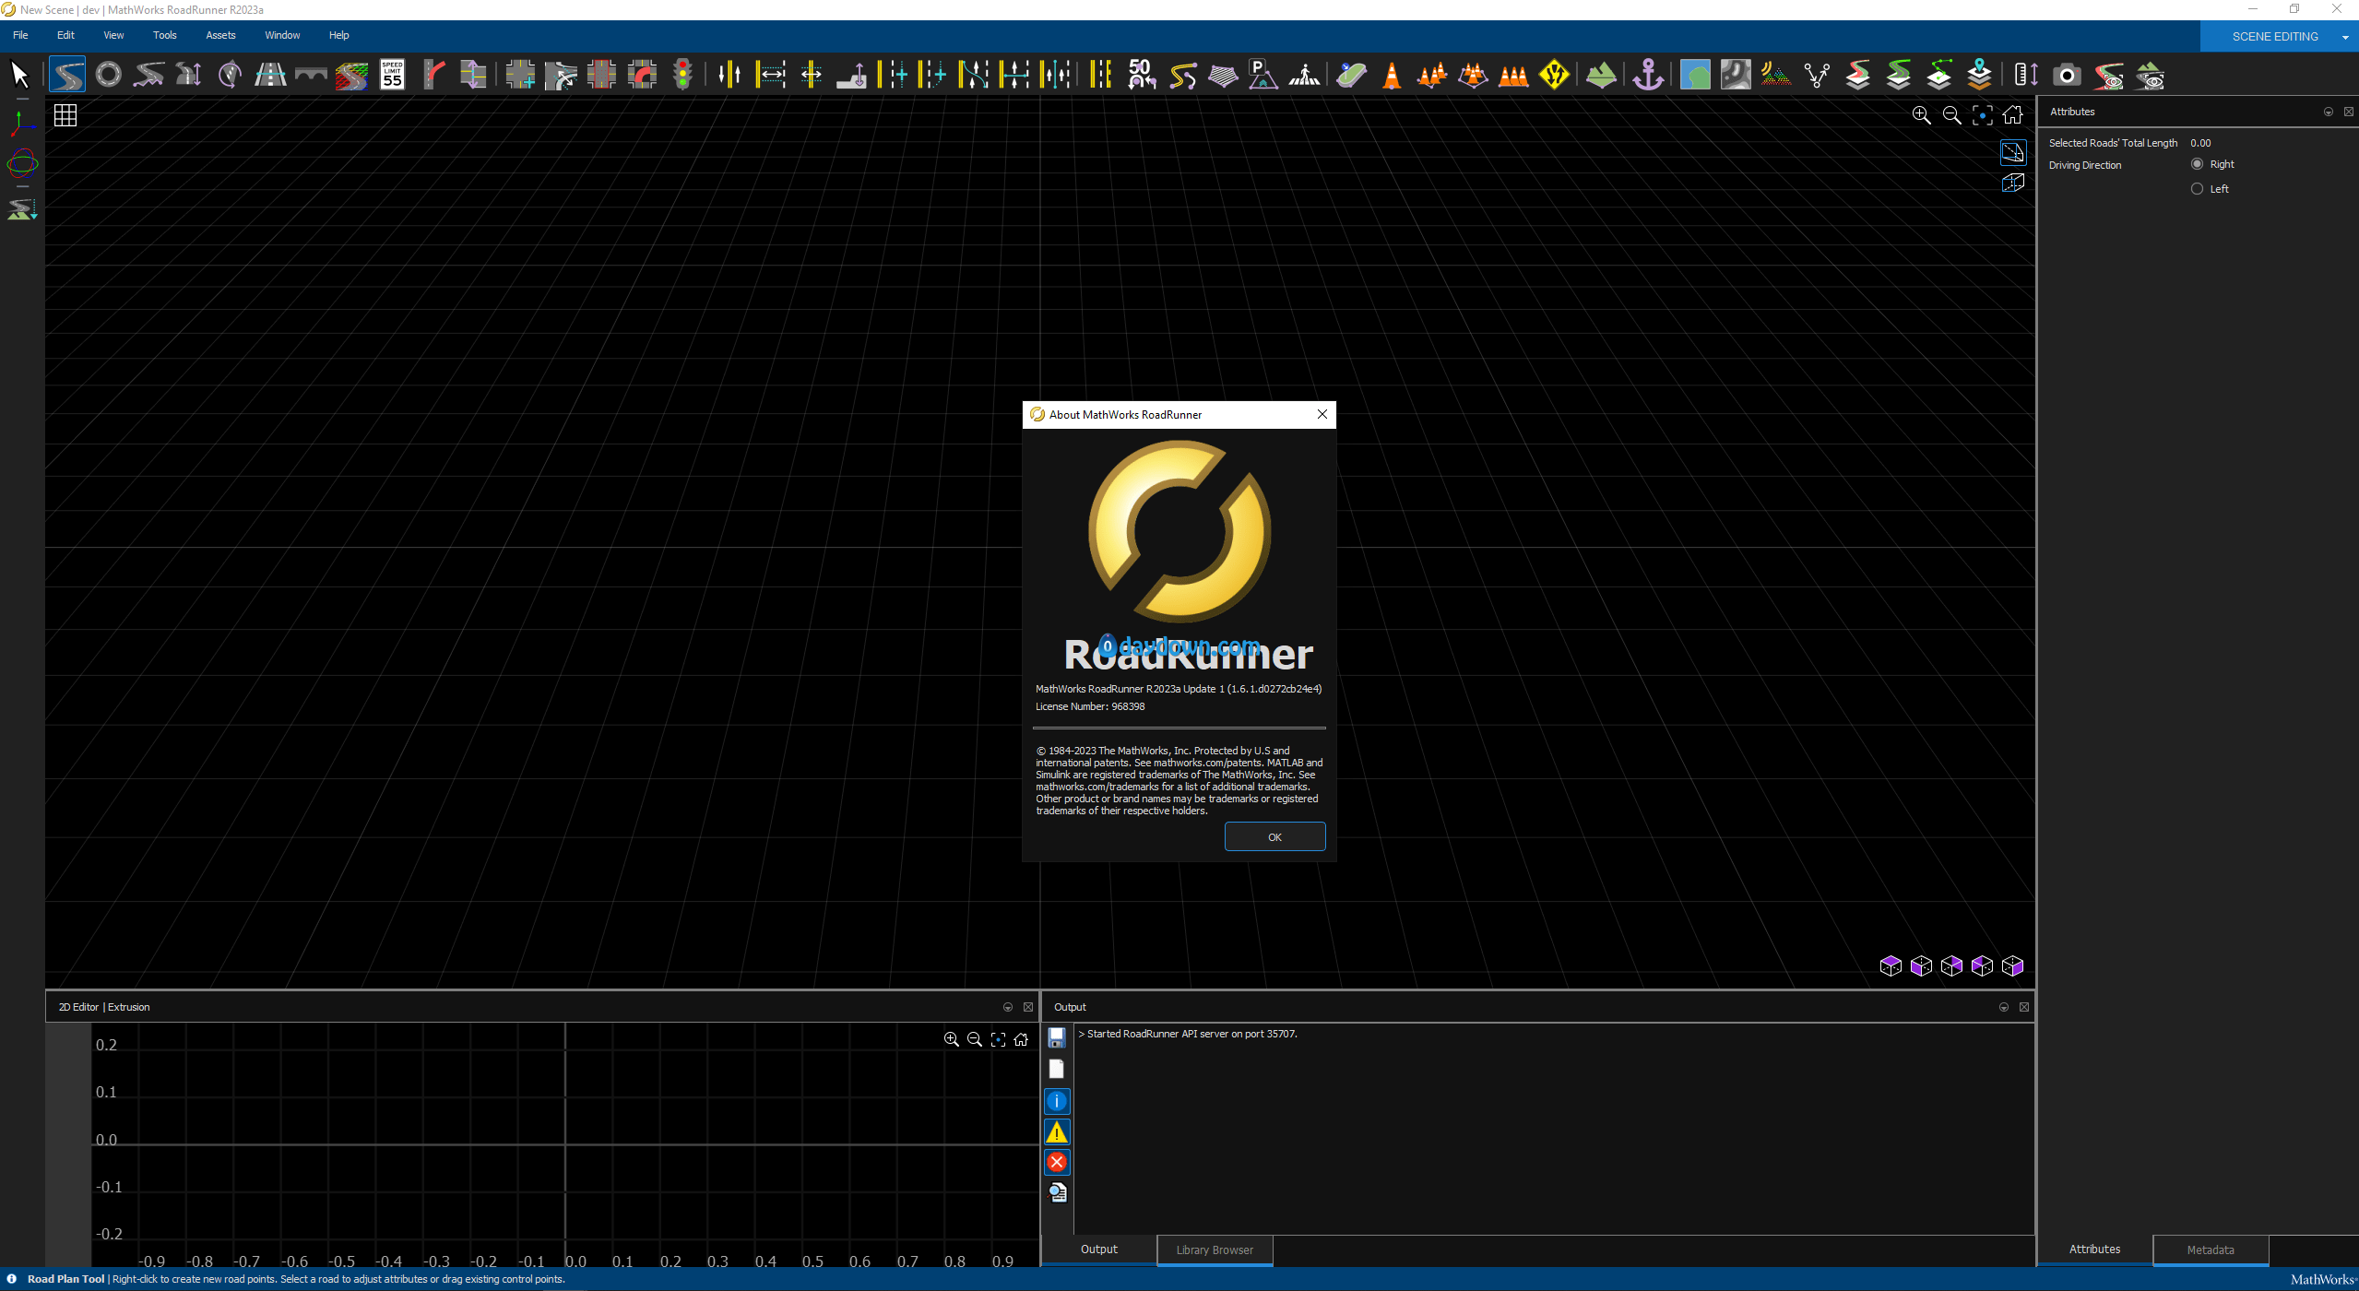The height and width of the screenshot is (1291, 2359).
Task: Open the File menu
Action: (x=20, y=35)
